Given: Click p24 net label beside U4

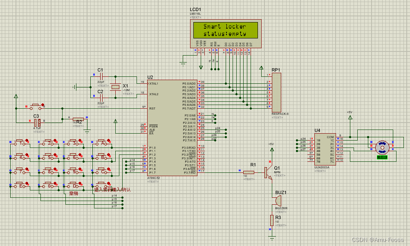Looking at the screenshot, I should pos(303,139).
